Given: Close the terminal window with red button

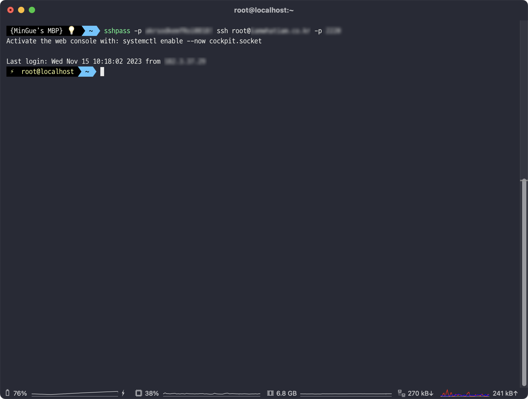Looking at the screenshot, I should coord(10,10).
